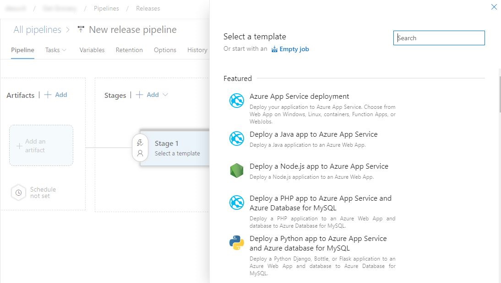Select the Azure App Service deployment icon
The width and height of the screenshot is (501, 283).
[237, 101]
